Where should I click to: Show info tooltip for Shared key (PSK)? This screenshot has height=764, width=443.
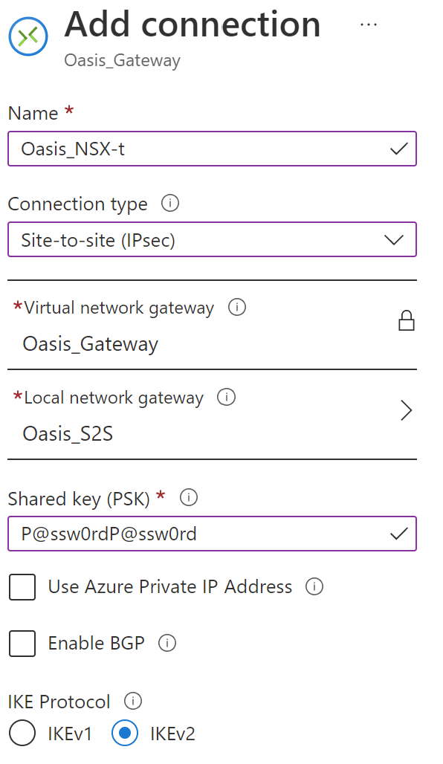tap(189, 497)
